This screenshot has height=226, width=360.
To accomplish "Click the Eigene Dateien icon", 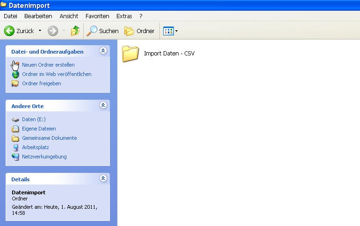I will [x=15, y=129].
